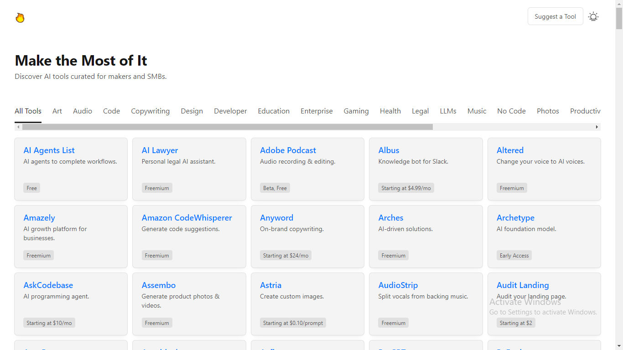623x350 pixels.
Task: Click the flame logo icon
Action: 20,18
